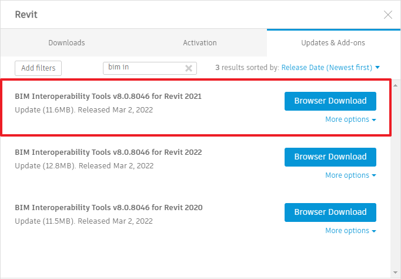
Task: Clear the search field with X icon
Action: coord(189,68)
